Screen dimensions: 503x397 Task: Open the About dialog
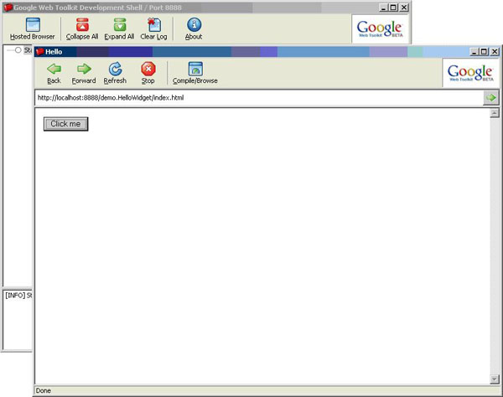click(x=194, y=28)
